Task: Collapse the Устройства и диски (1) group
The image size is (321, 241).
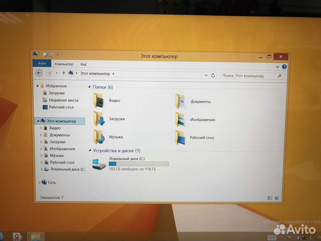Action: coord(90,150)
